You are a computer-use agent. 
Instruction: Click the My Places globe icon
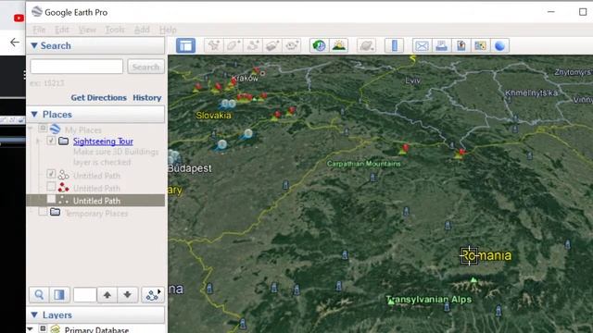coord(56,129)
